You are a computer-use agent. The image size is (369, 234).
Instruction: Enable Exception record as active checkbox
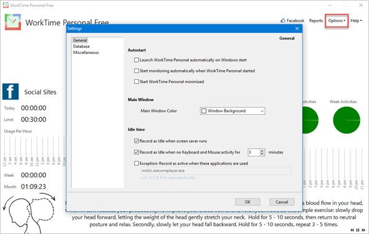coord(137,163)
